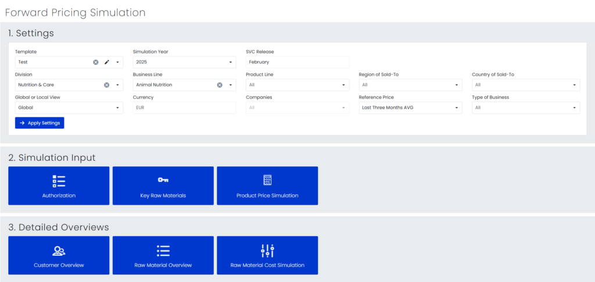Select the key icon above Key Raw Materials
Screen dimensions: 595x282
pos(163,180)
